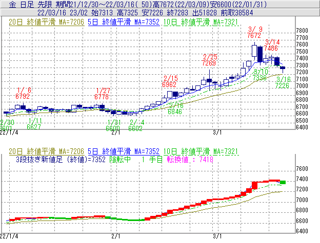This screenshot has width=320, height=243.
Task: Click the 前取38584 value
Action: (x=237, y=13)
